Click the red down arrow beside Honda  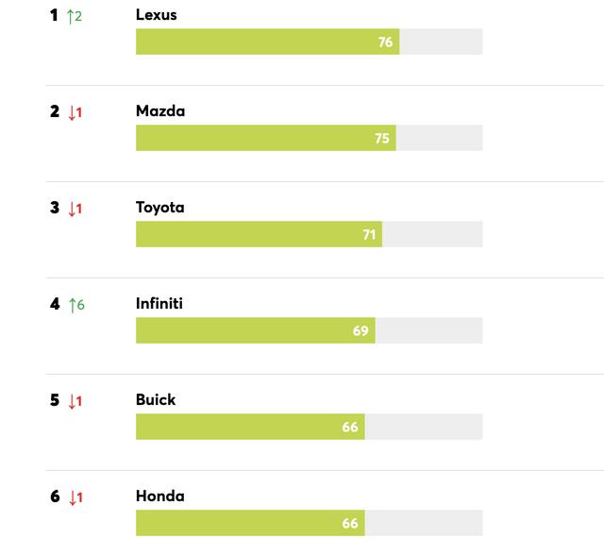click(x=71, y=497)
